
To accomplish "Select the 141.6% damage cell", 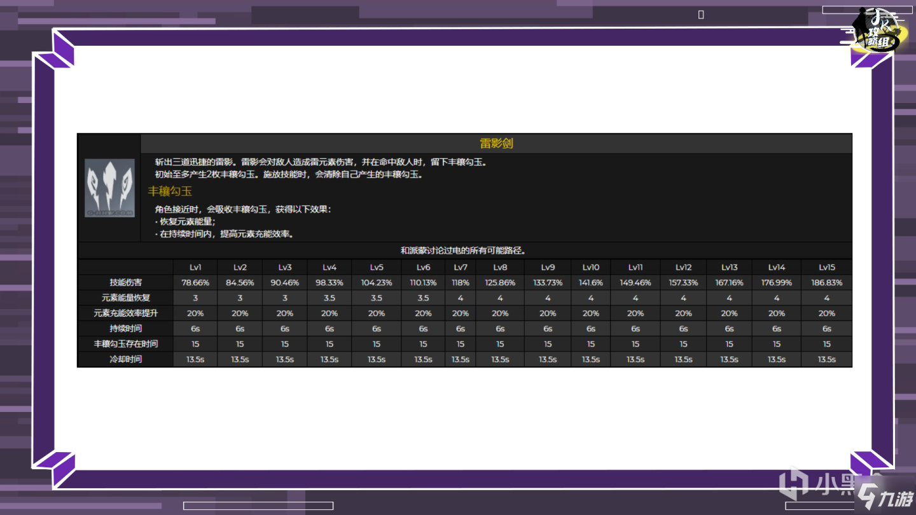I will coord(591,283).
